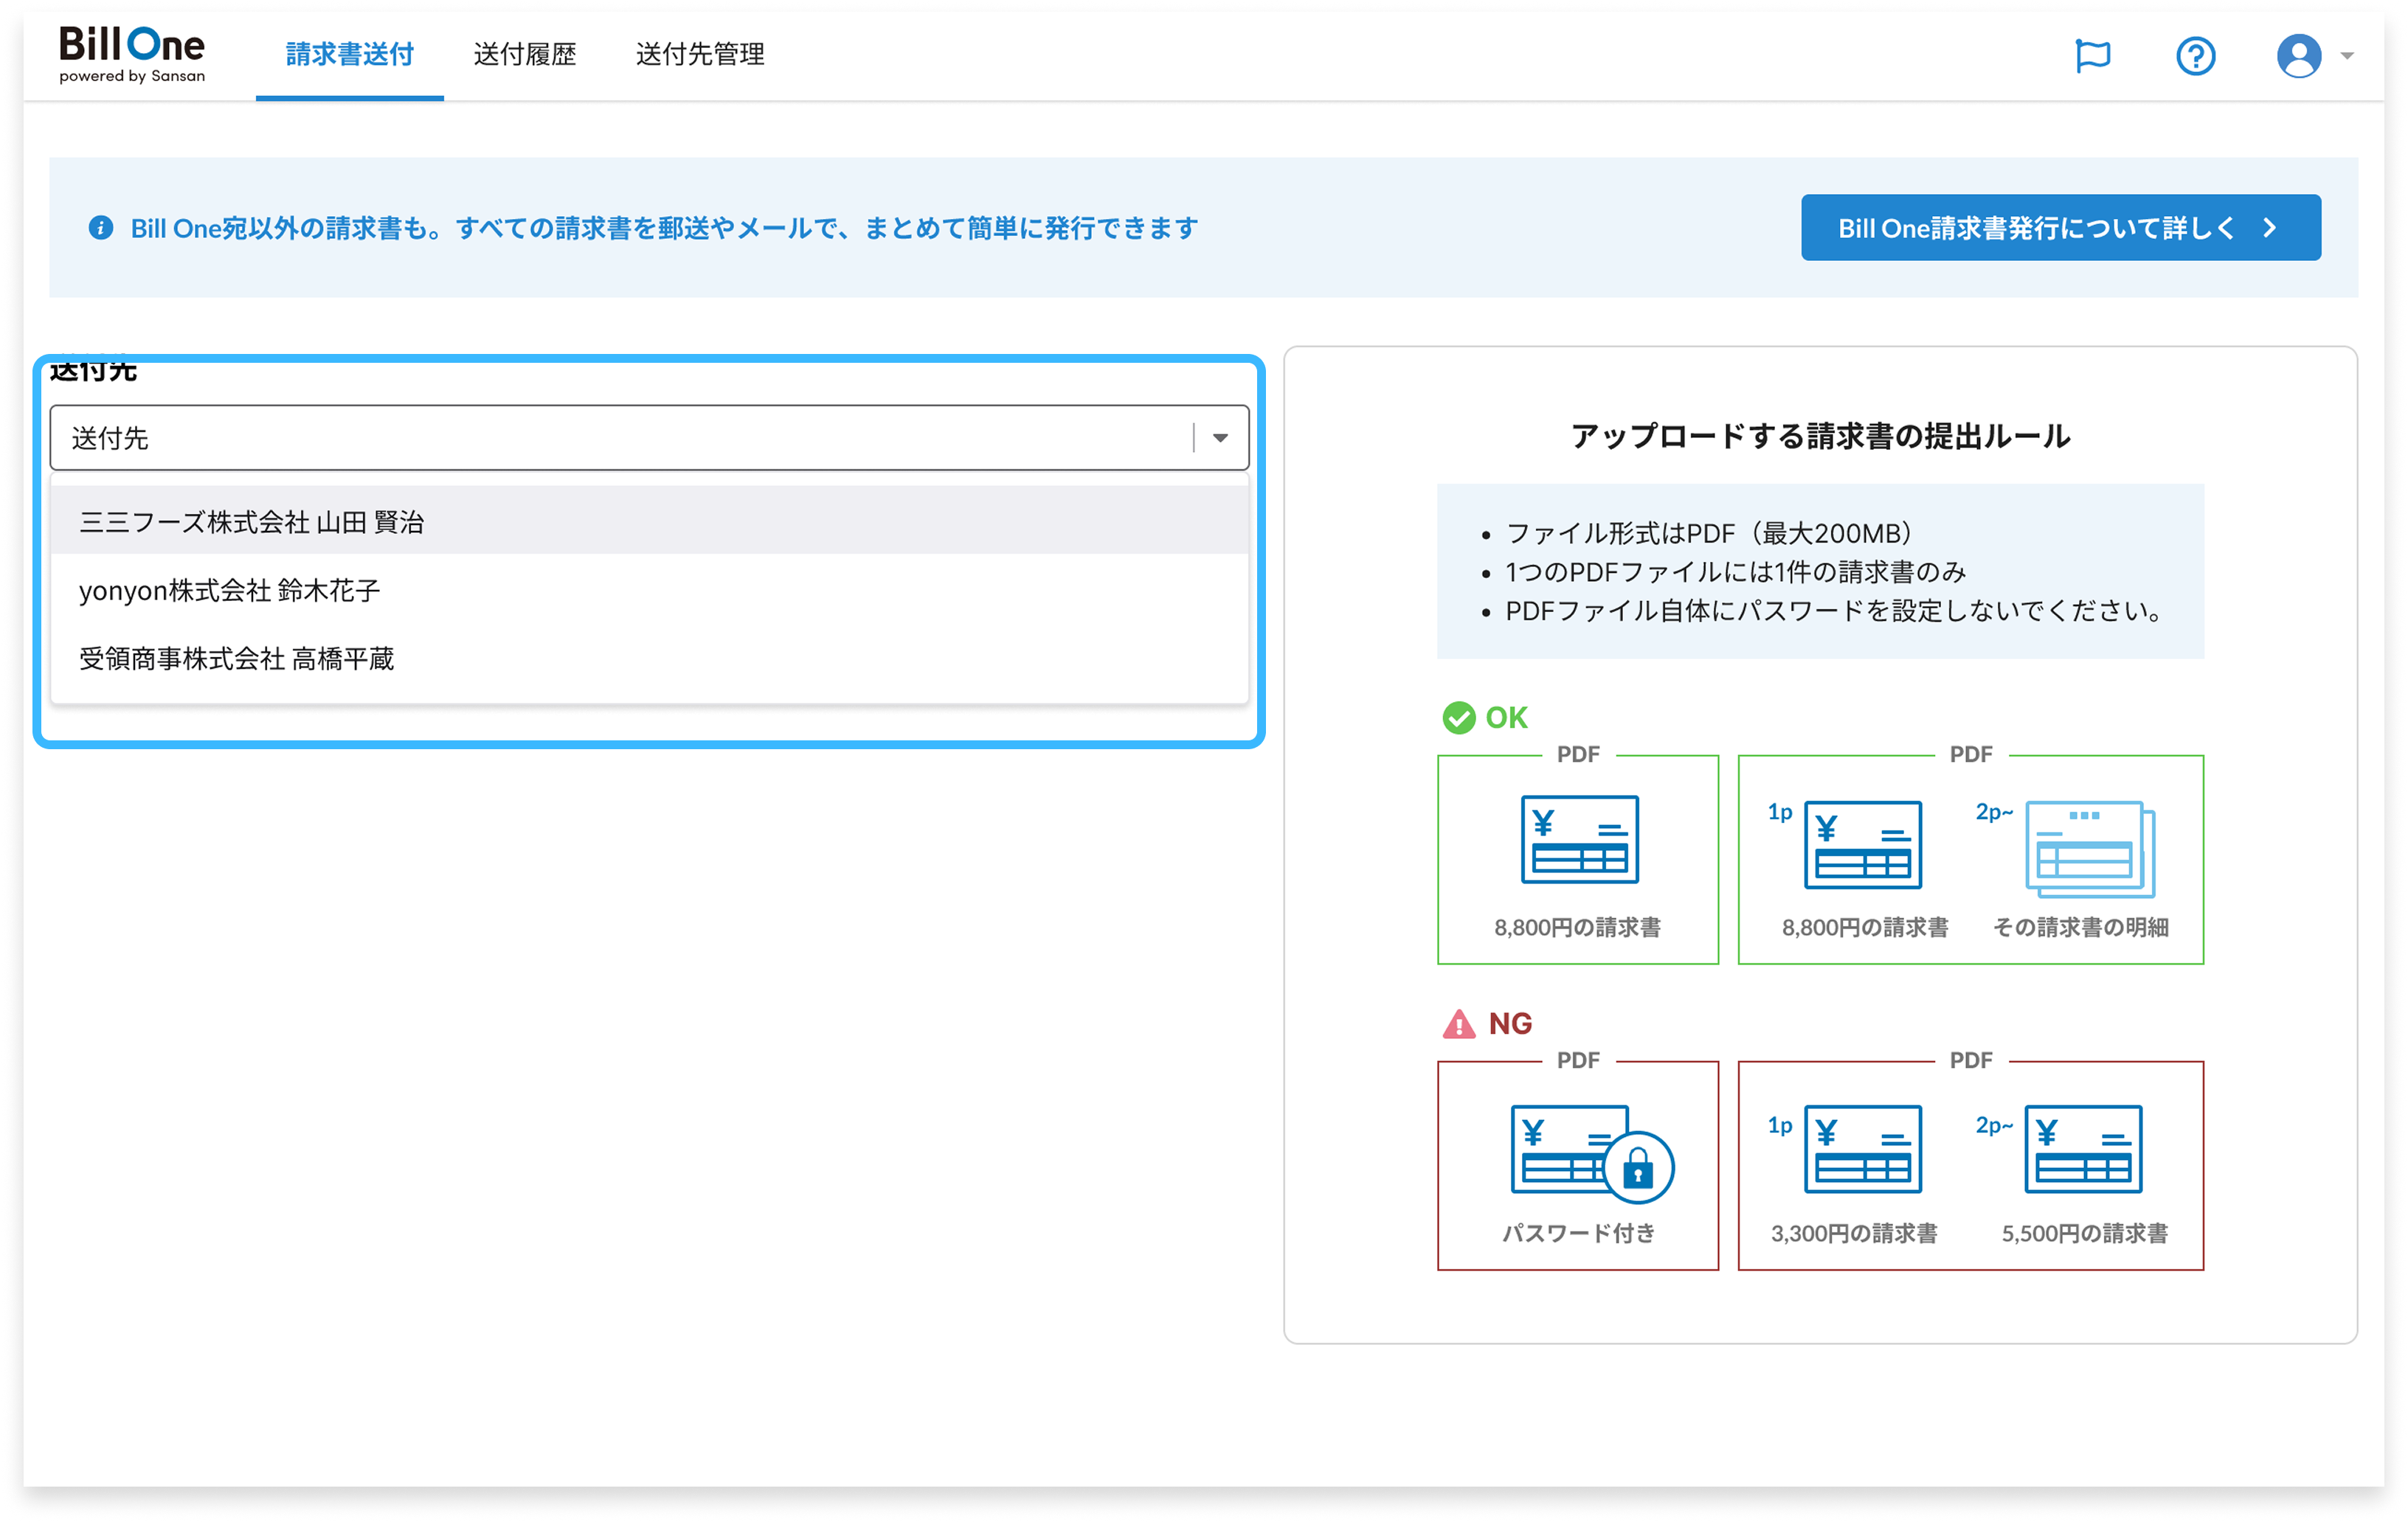This screenshot has height=1522, width=2408.
Task: Click the red NG warning triangle icon
Action: (1458, 1024)
